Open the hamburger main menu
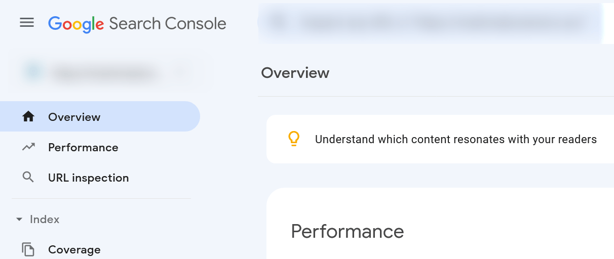Screen dimensions: 614x259 click(27, 23)
